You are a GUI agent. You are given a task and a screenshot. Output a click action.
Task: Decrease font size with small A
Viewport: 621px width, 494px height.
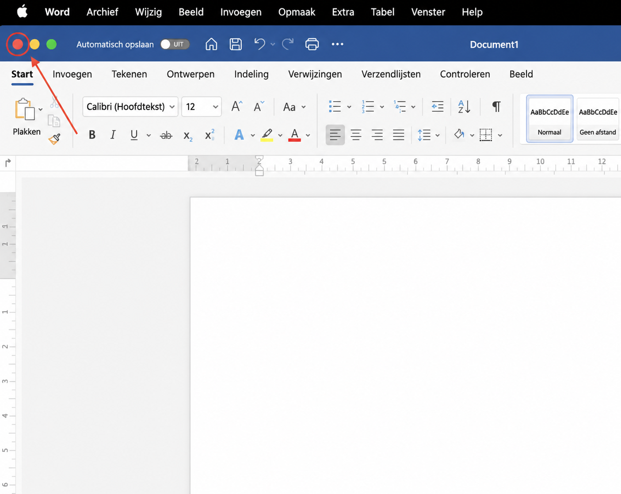coord(259,106)
